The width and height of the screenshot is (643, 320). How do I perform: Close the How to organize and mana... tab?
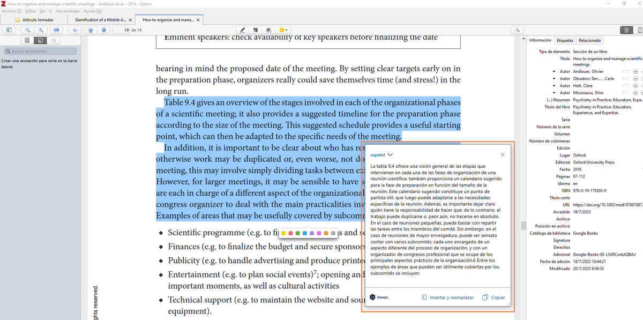pos(198,20)
